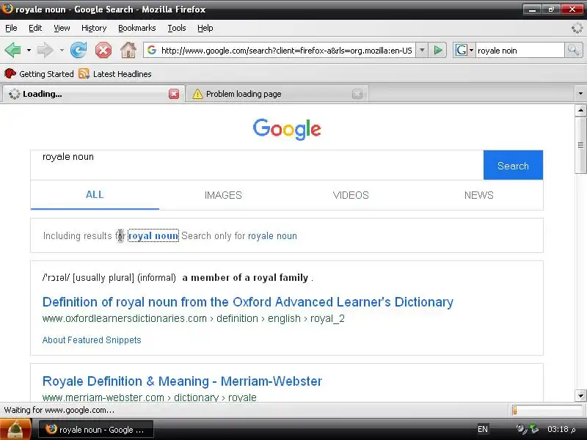Open the Oxford Advanced Learner's Dictionary result
587x440 pixels.
tap(248, 302)
